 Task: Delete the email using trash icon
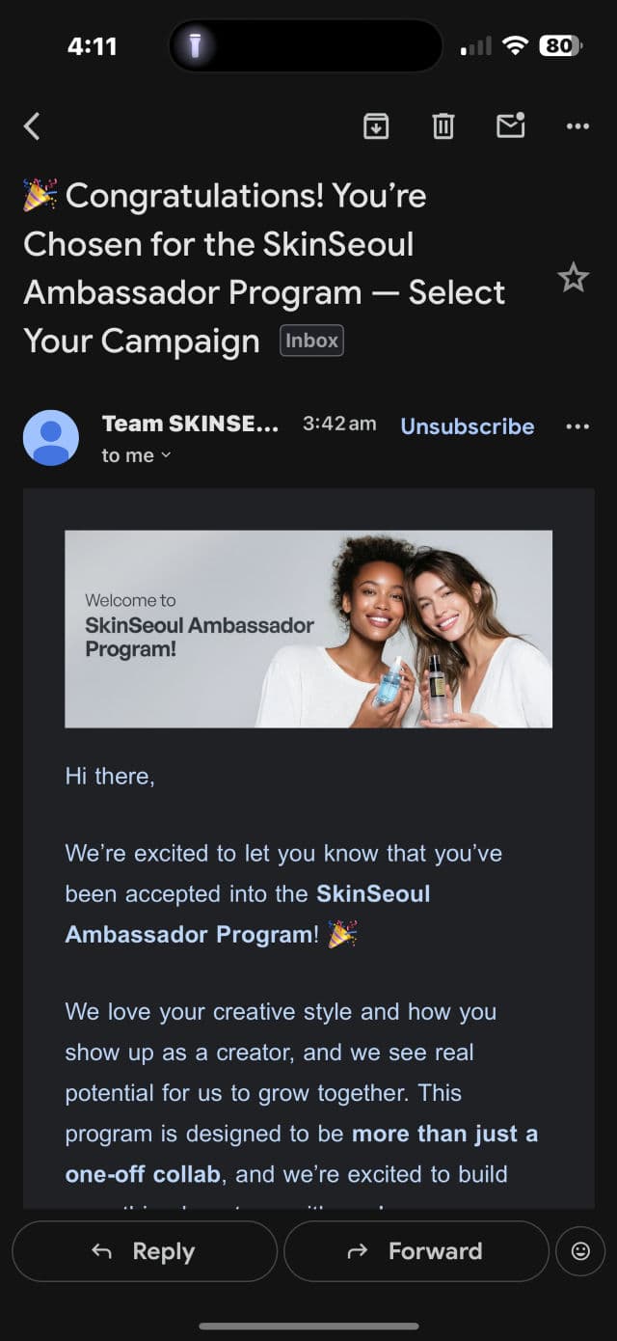pos(443,126)
